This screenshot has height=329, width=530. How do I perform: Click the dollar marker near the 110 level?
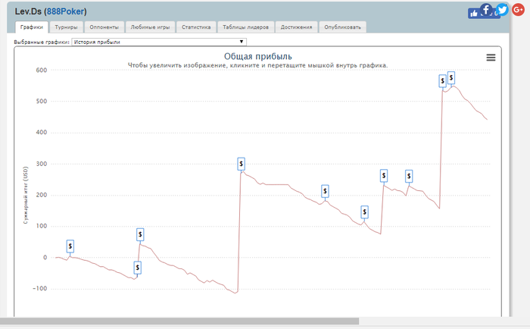tap(364, 212)
